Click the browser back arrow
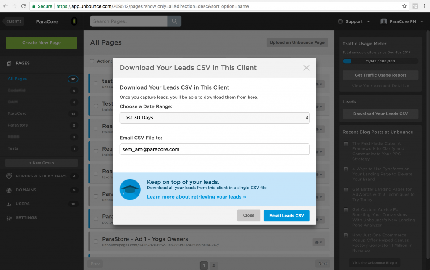This screenshot has height=270, width=430. [x=5, y=6]
